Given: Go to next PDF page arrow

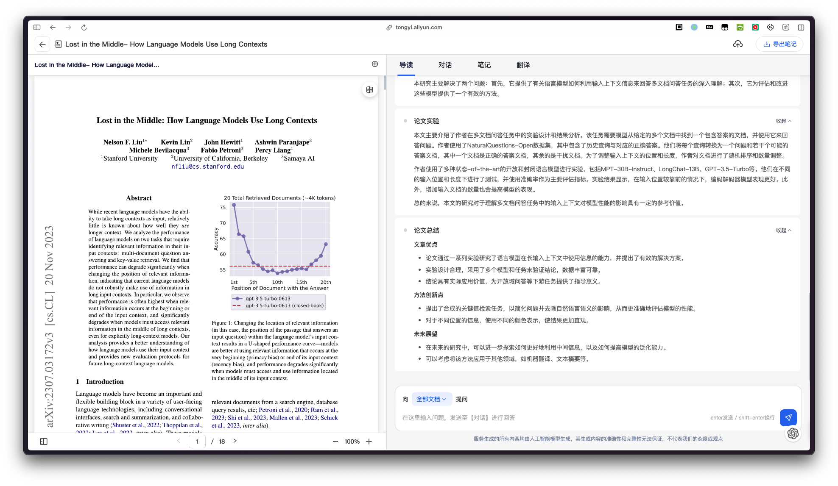Looking at the screenshot, I should click(x=235, y=441).
